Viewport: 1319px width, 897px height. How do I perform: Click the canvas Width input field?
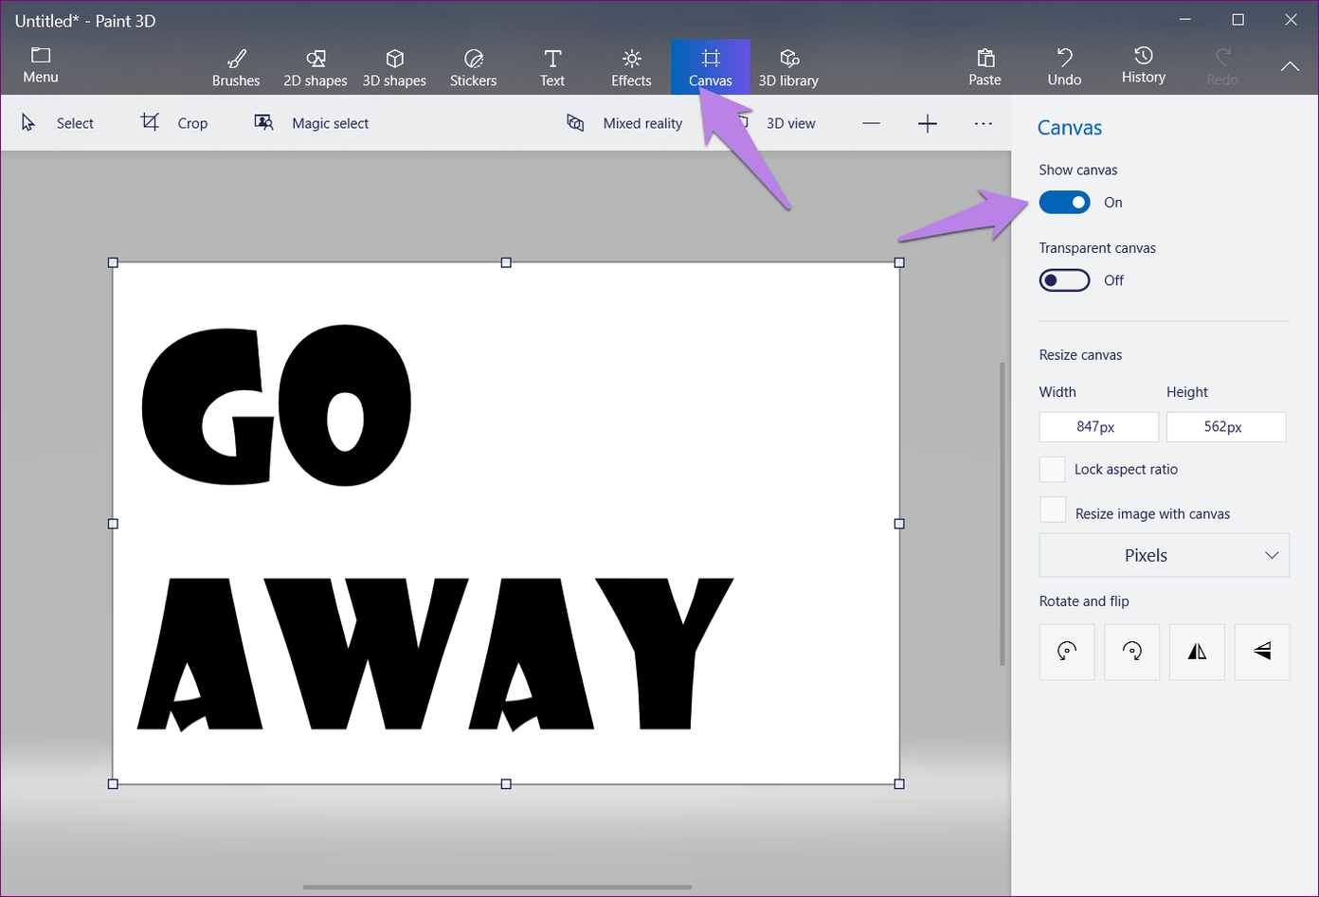pyautogui.click(x=1098, y=427)
